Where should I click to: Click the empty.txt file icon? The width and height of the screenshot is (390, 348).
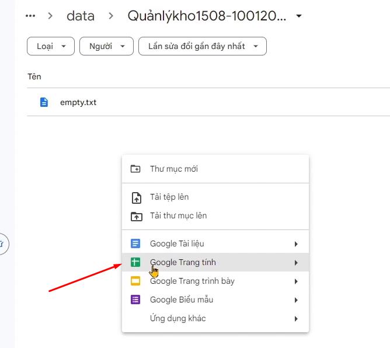44,102
